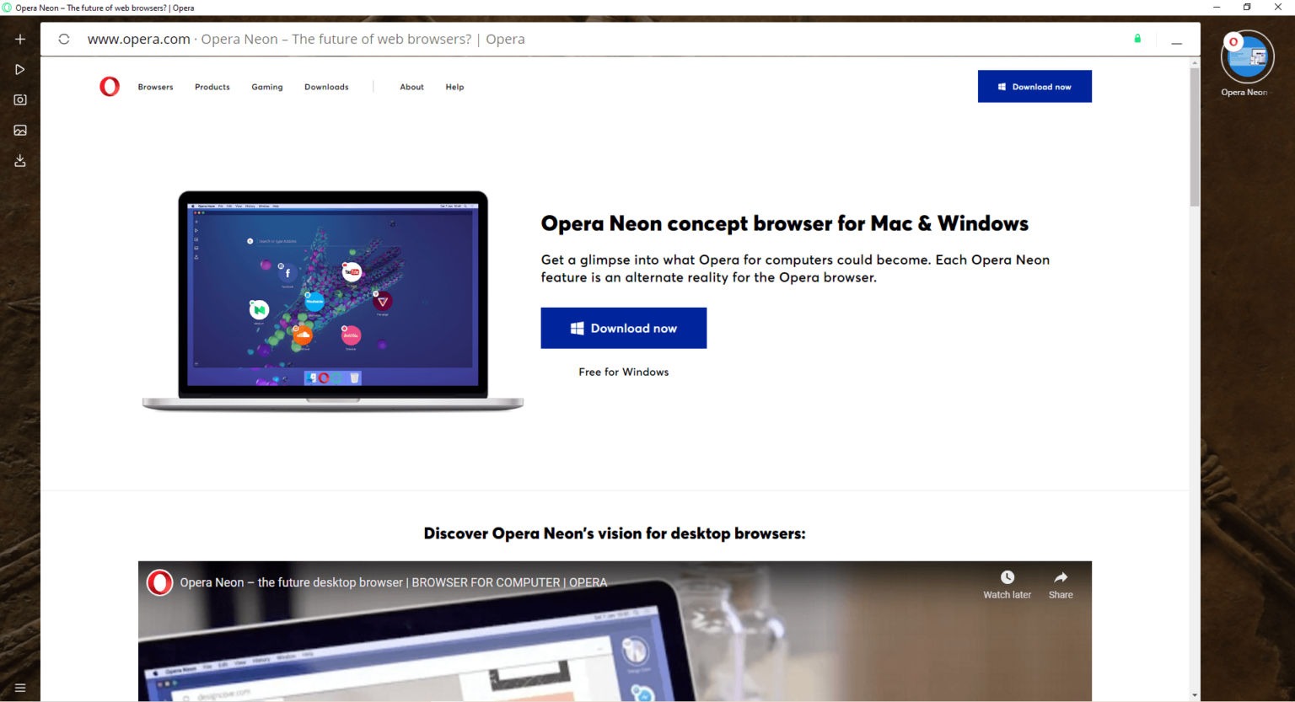
Task: Open the downloads manager icon
Action: [19, 160]
